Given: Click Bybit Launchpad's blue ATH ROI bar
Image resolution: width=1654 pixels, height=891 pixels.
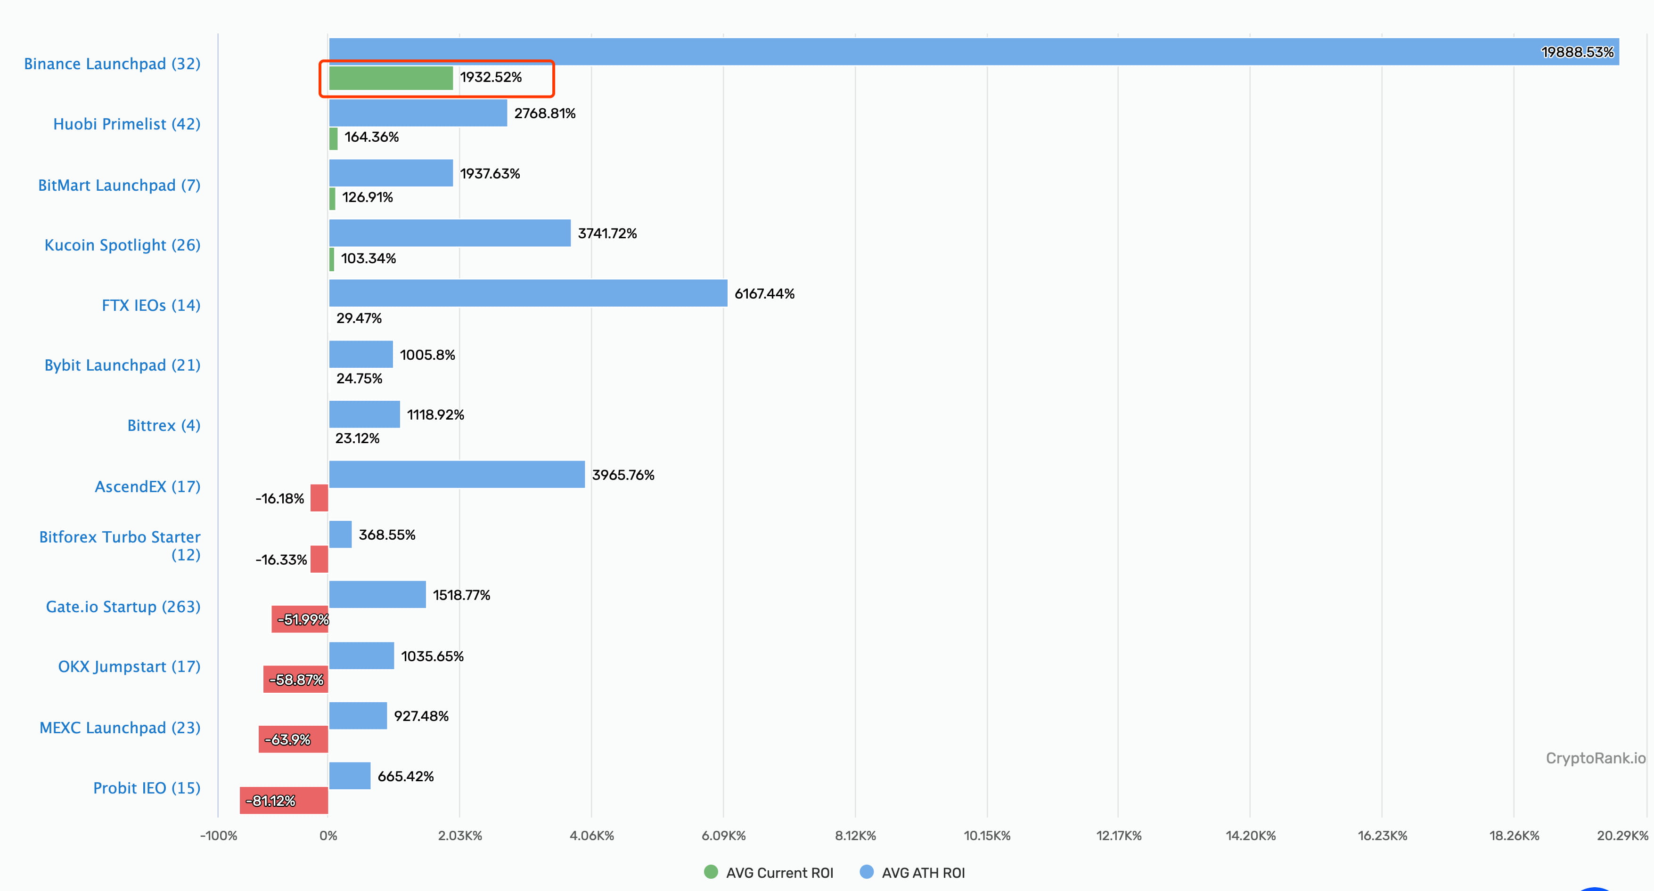Looking at the screenshot, I should click(361, 354).
